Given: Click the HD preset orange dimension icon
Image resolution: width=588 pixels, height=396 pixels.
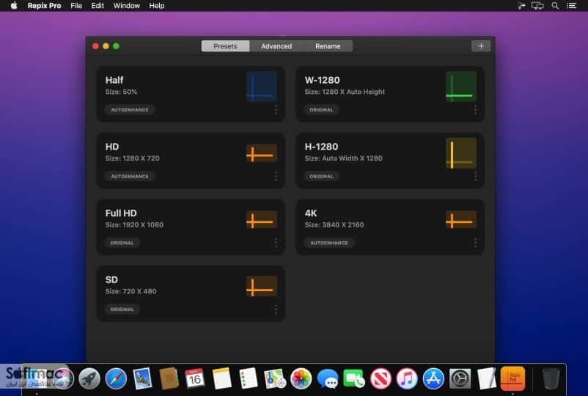Looking at the screenshot, I should [x=262, y=153].
